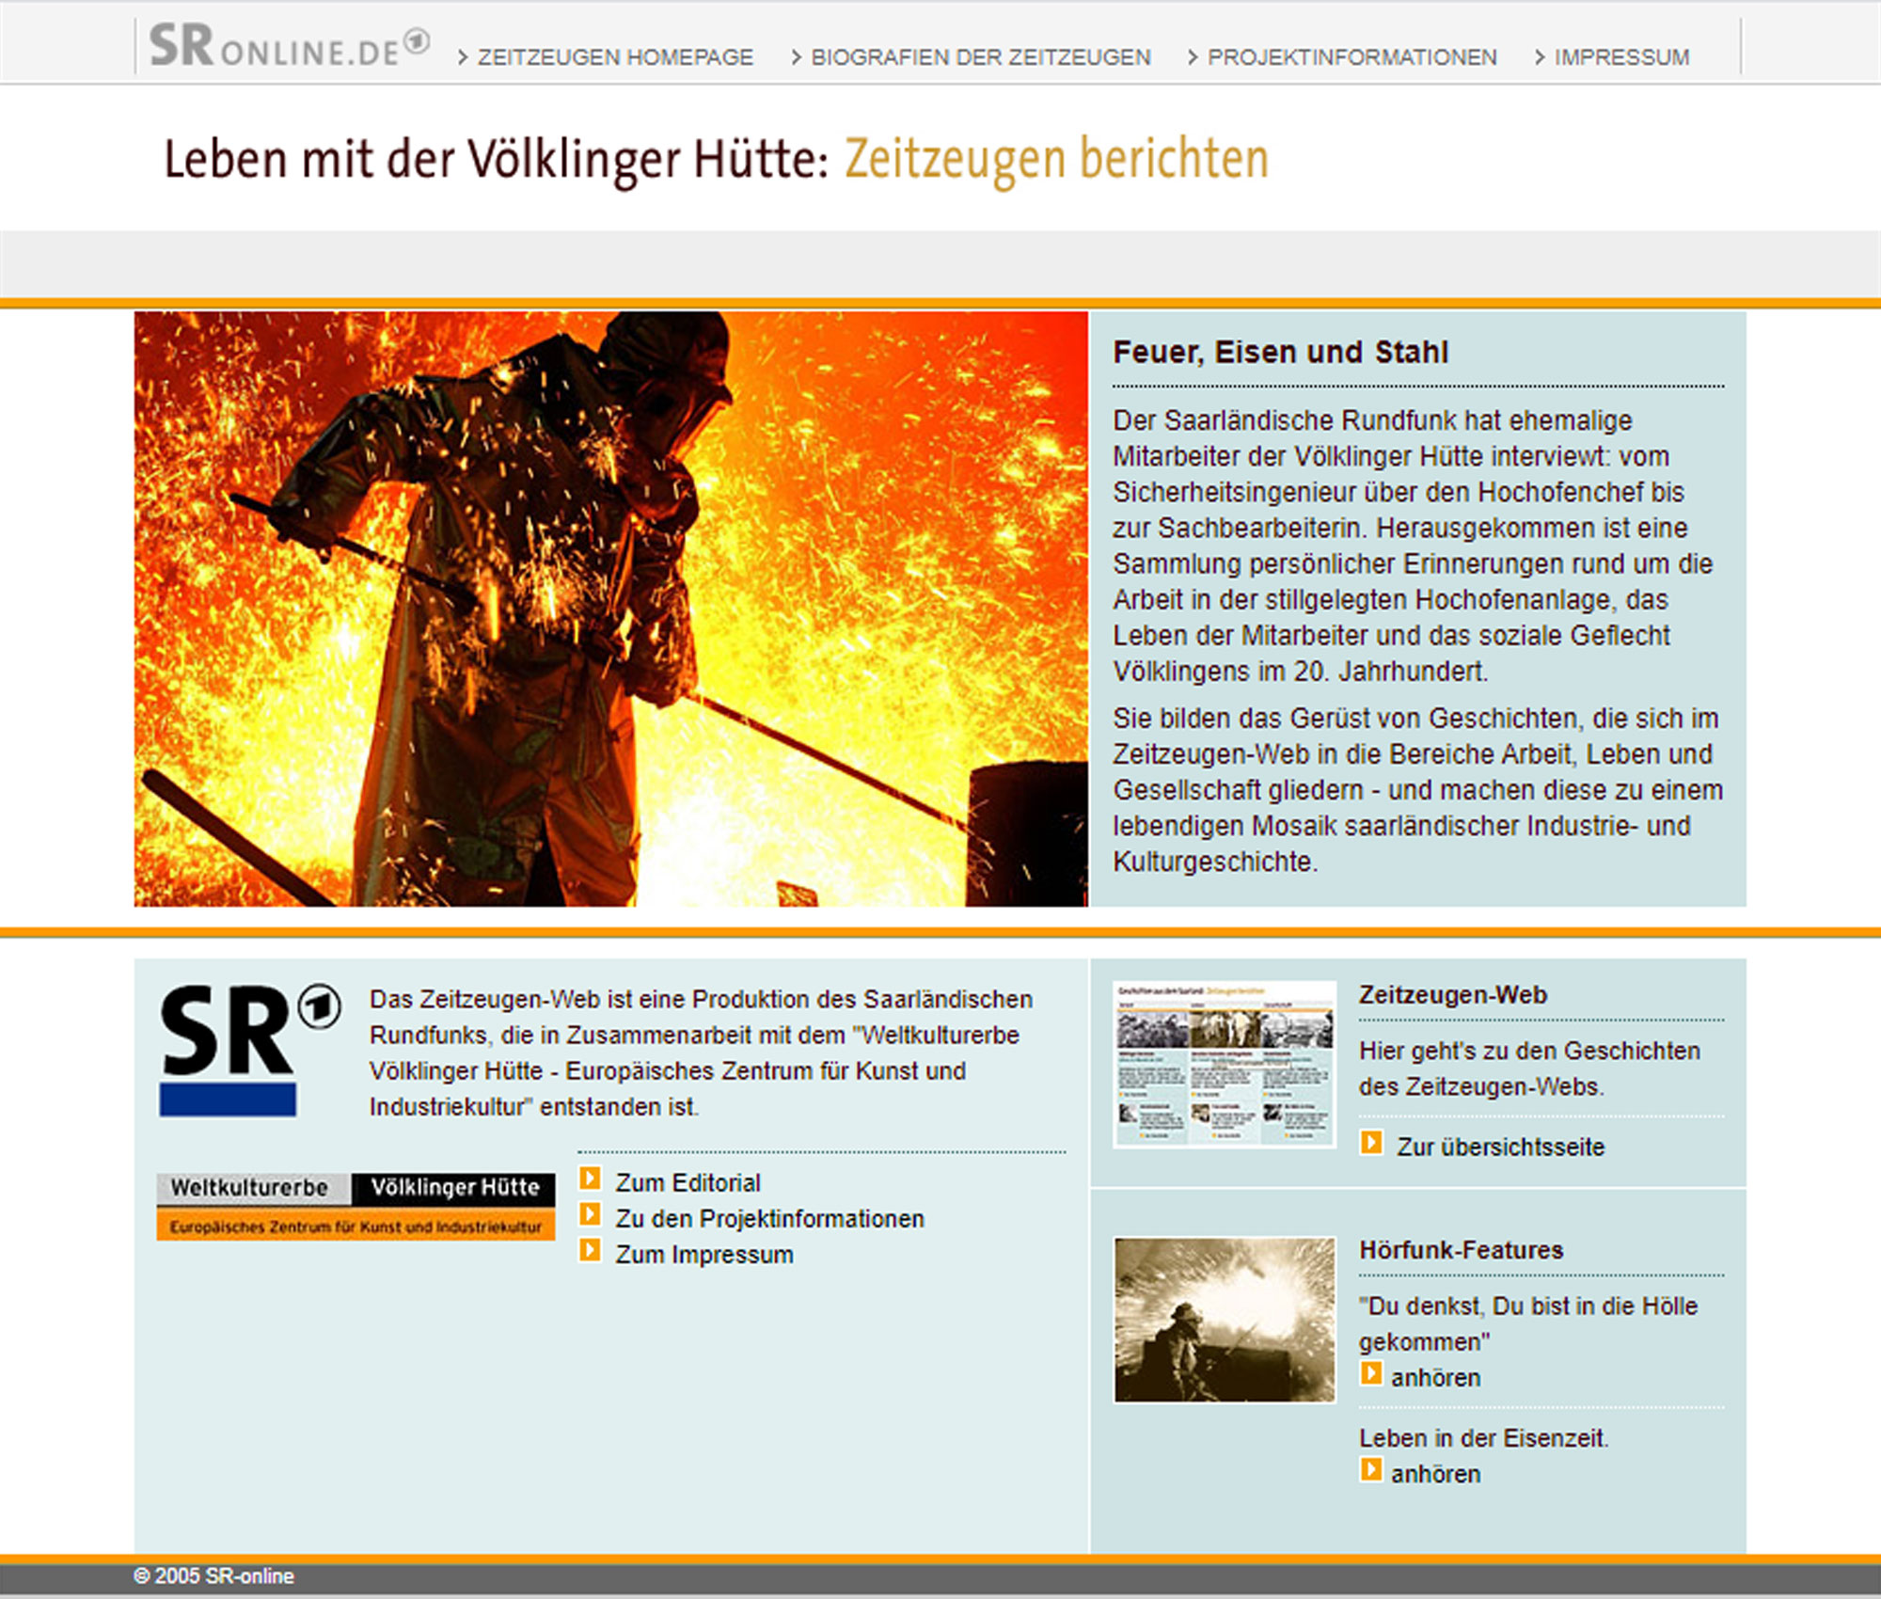The height and width of the screenshot is (1599, 1881).
Task: Follow the Zur übersichtsseite link
Action: click(x=1500, y=1148)
